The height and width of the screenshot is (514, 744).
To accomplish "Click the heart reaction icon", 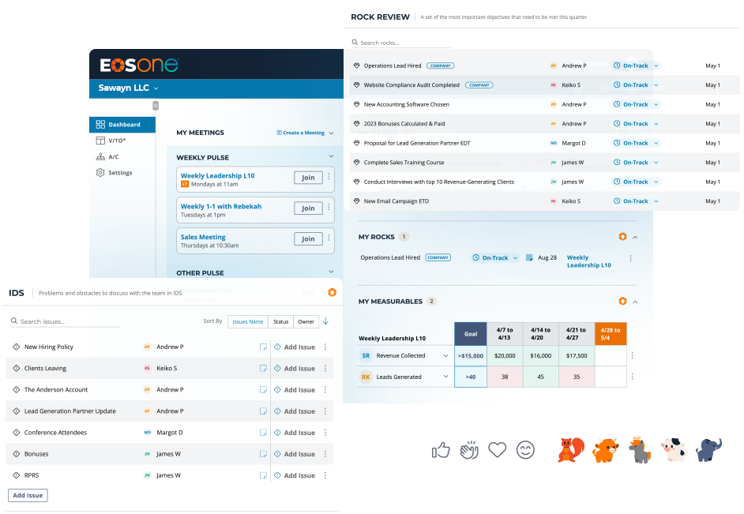I will (x=497, y=450).
